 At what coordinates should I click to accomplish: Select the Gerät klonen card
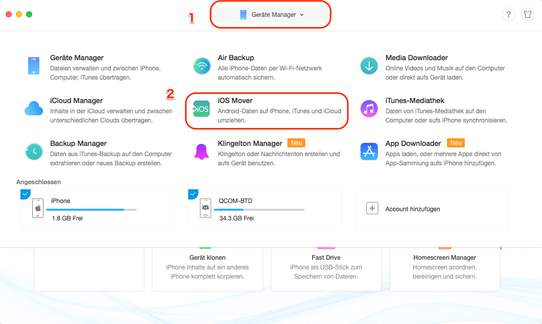pyautogui.click(x=207, y=267)
